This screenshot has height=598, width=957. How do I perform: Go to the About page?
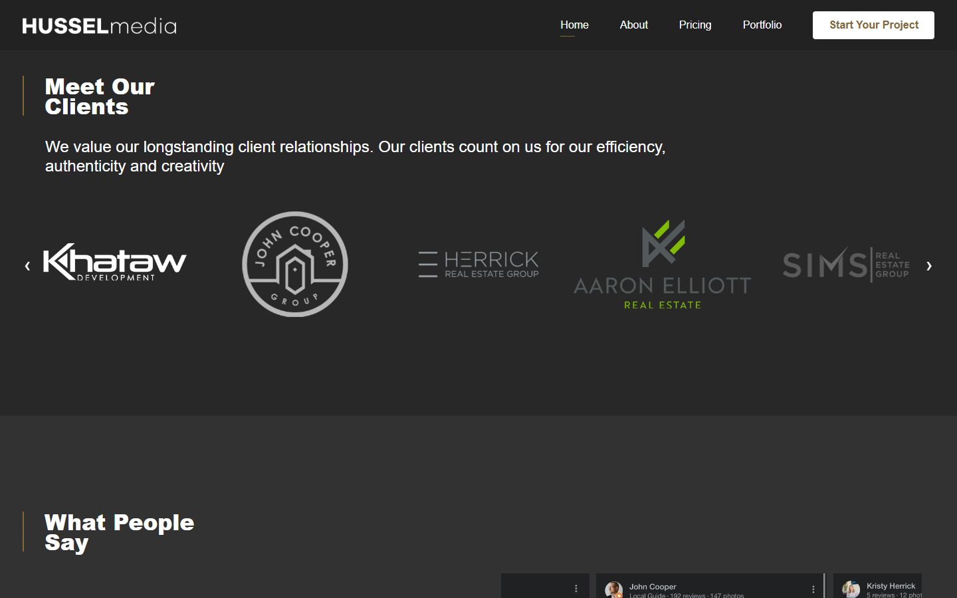633,25
